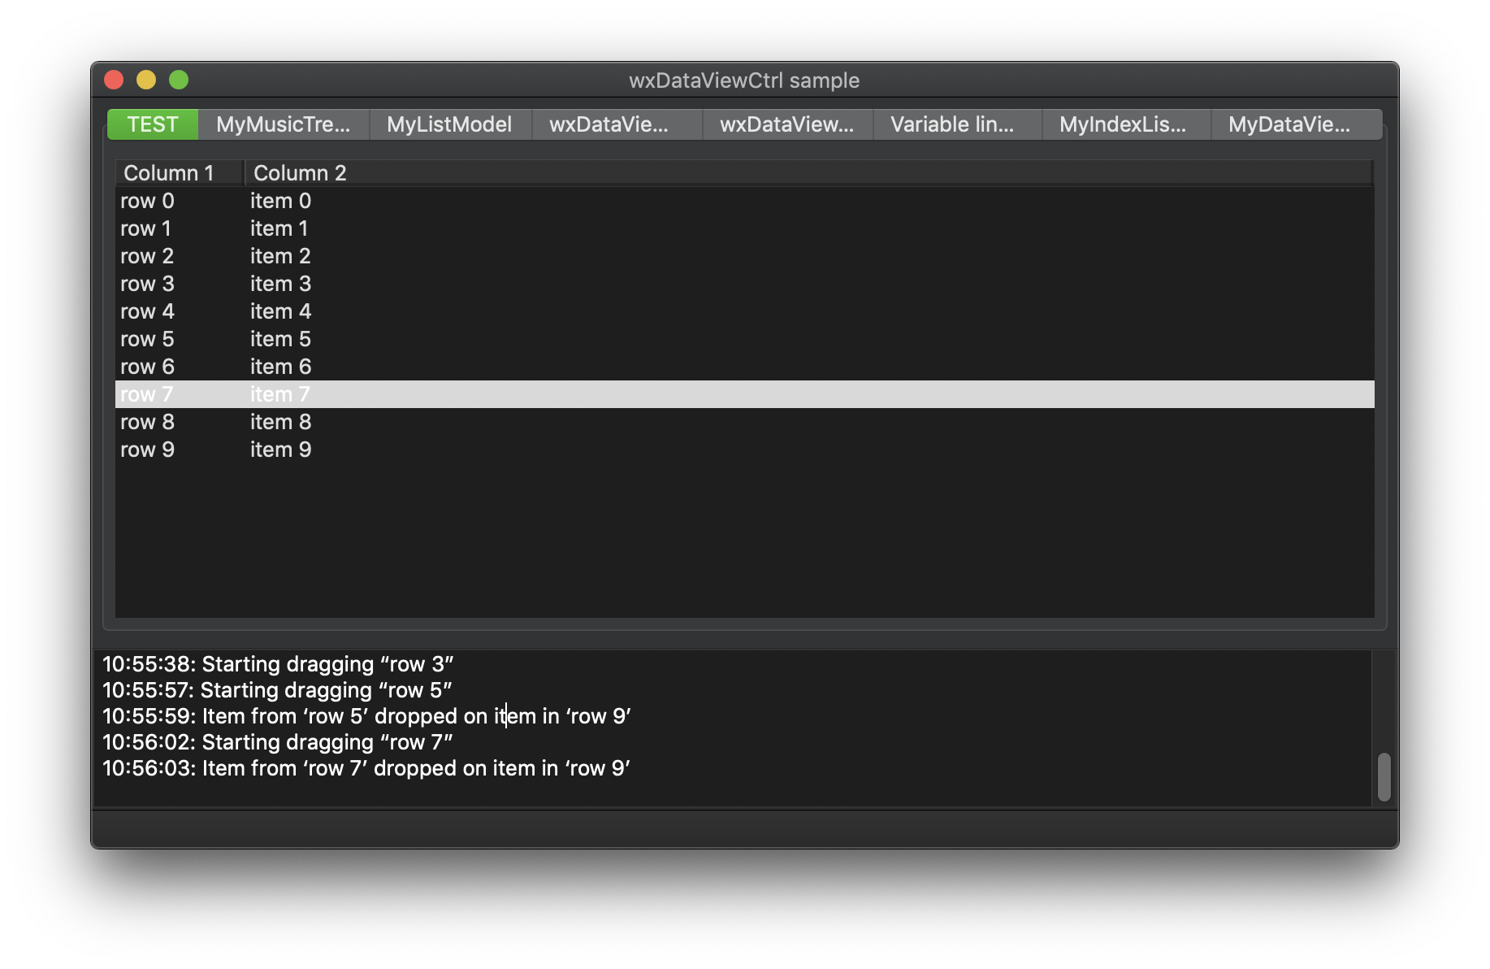This screenshot has height=969, width=1490.
Task: Click item 5 under Column 2
Action: tap(280, 339)
